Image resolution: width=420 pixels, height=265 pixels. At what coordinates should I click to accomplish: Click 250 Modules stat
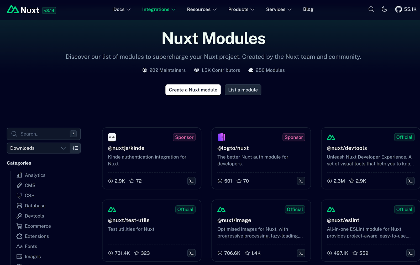click(x=266, y=70)
